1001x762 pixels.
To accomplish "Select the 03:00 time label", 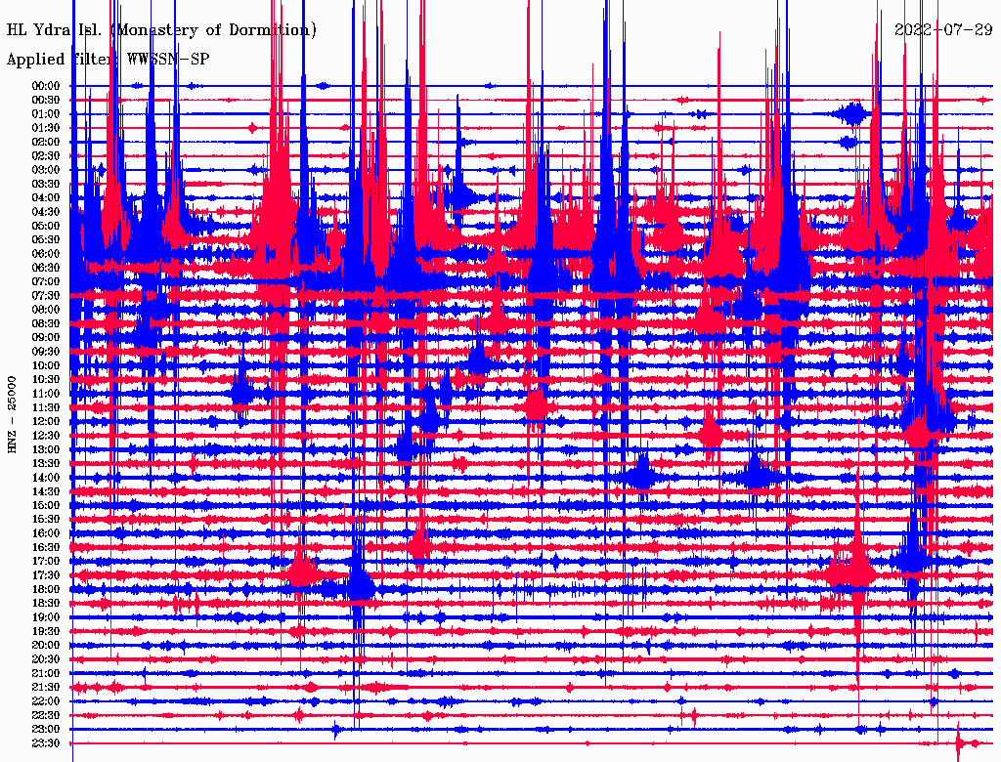I will click(45, 170).
